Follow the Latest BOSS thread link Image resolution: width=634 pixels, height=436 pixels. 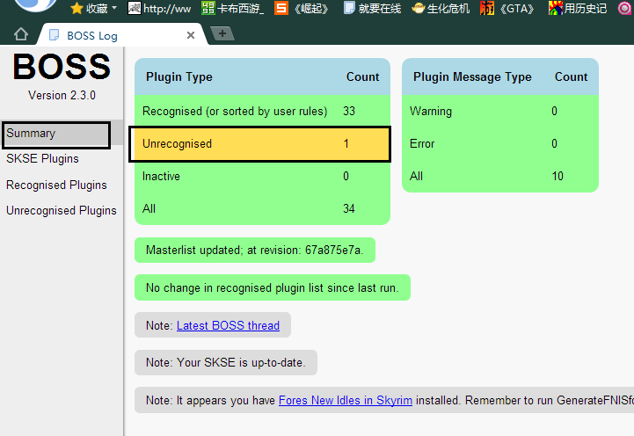pyautogui.click(x=228, y=325)
